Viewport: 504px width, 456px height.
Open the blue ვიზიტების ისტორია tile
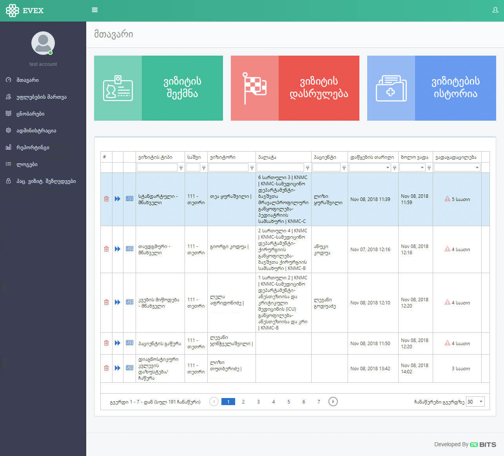[431, 88]
